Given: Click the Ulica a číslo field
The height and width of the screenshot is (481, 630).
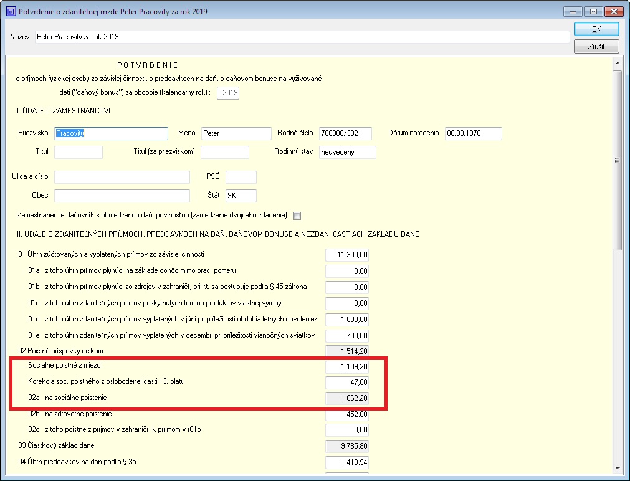Looking at the screenshot, I should pyautogui.click(x=122, y=177).
